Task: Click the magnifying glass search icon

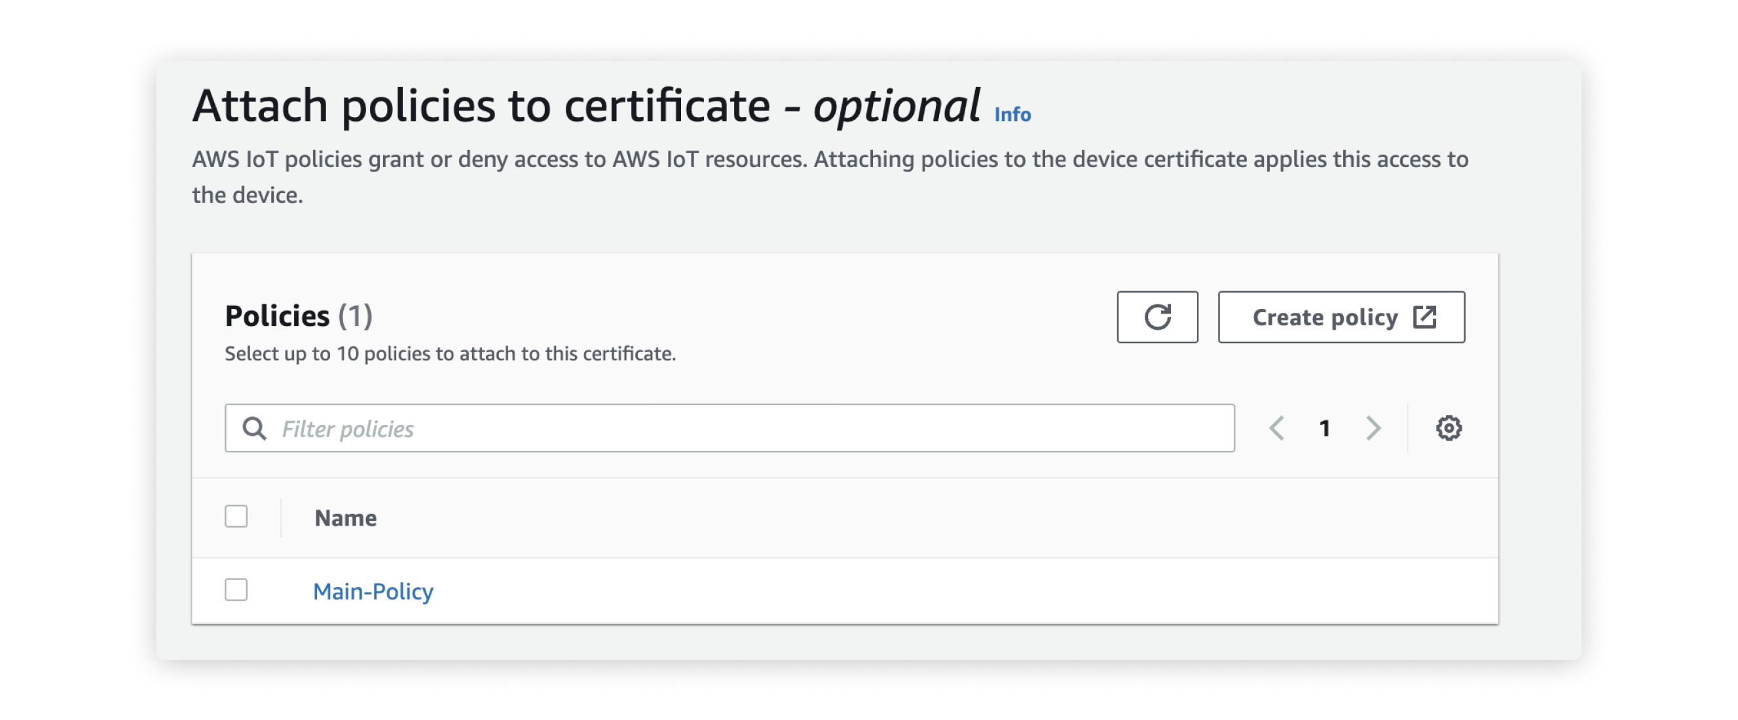Action: click(254, 428)
